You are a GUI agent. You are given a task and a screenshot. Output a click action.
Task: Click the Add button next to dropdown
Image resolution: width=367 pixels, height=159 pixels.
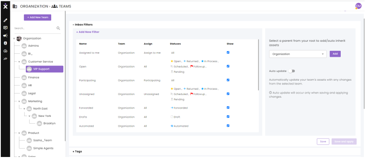[x=335, y=54]
